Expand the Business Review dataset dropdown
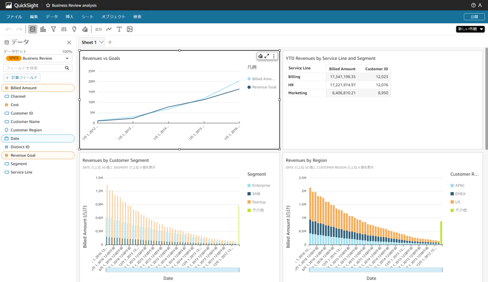 tap(68, 58)
